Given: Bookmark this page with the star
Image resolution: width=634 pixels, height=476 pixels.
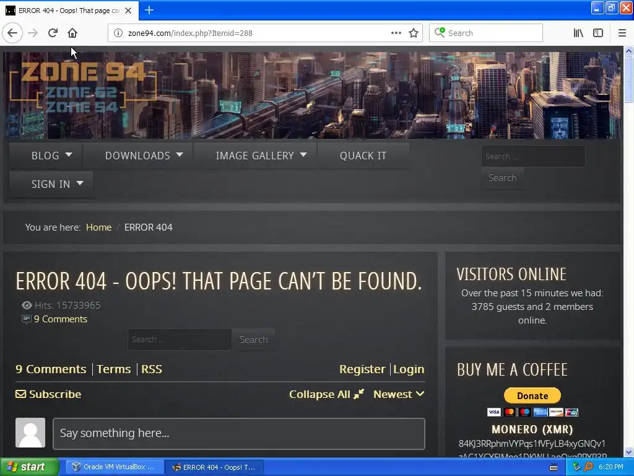Looking at the screenshot, I should tap(413, 33).
